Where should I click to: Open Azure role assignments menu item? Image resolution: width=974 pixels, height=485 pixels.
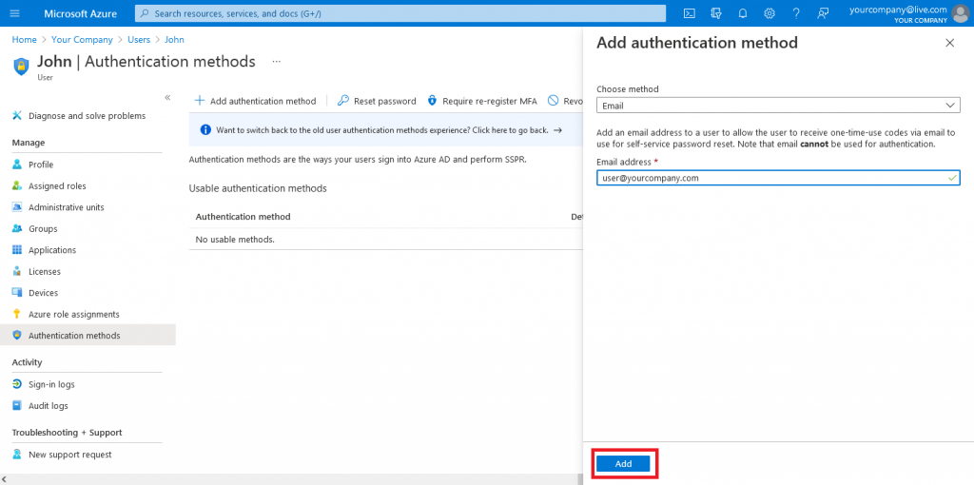73,315
